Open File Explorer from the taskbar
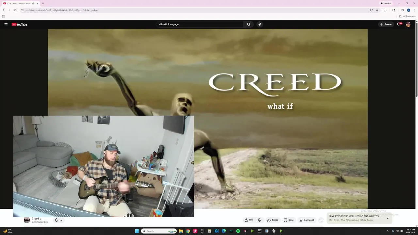This screenshot has height=235, width=418. (181, 231)
